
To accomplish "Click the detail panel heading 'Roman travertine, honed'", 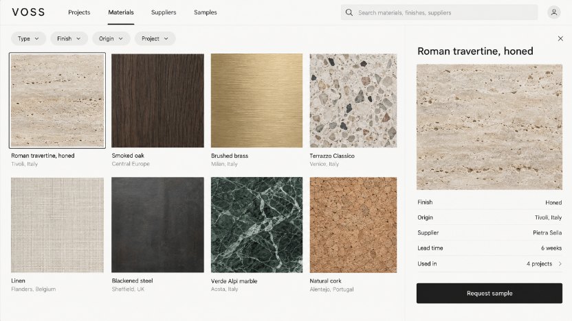I will (x=475, y=51).
